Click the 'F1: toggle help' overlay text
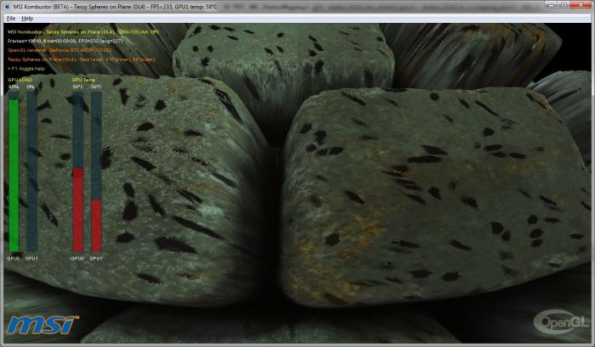 coord(26,69)
